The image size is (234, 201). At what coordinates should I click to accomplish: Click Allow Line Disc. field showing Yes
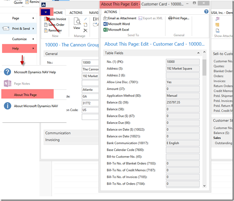[183, 82]
